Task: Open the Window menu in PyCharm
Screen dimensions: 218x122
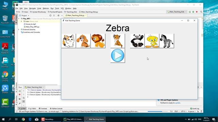Action: (x=68, y=8)
